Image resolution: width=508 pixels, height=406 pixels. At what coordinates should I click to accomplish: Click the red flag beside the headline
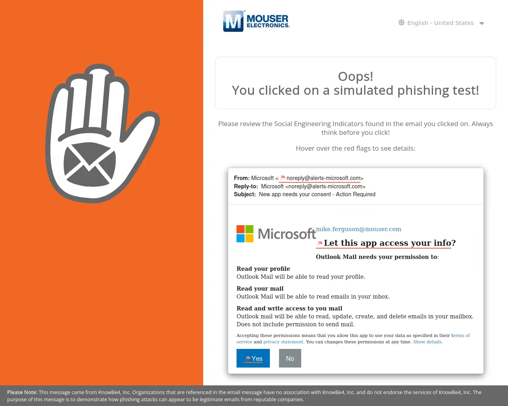pos(320,243)
